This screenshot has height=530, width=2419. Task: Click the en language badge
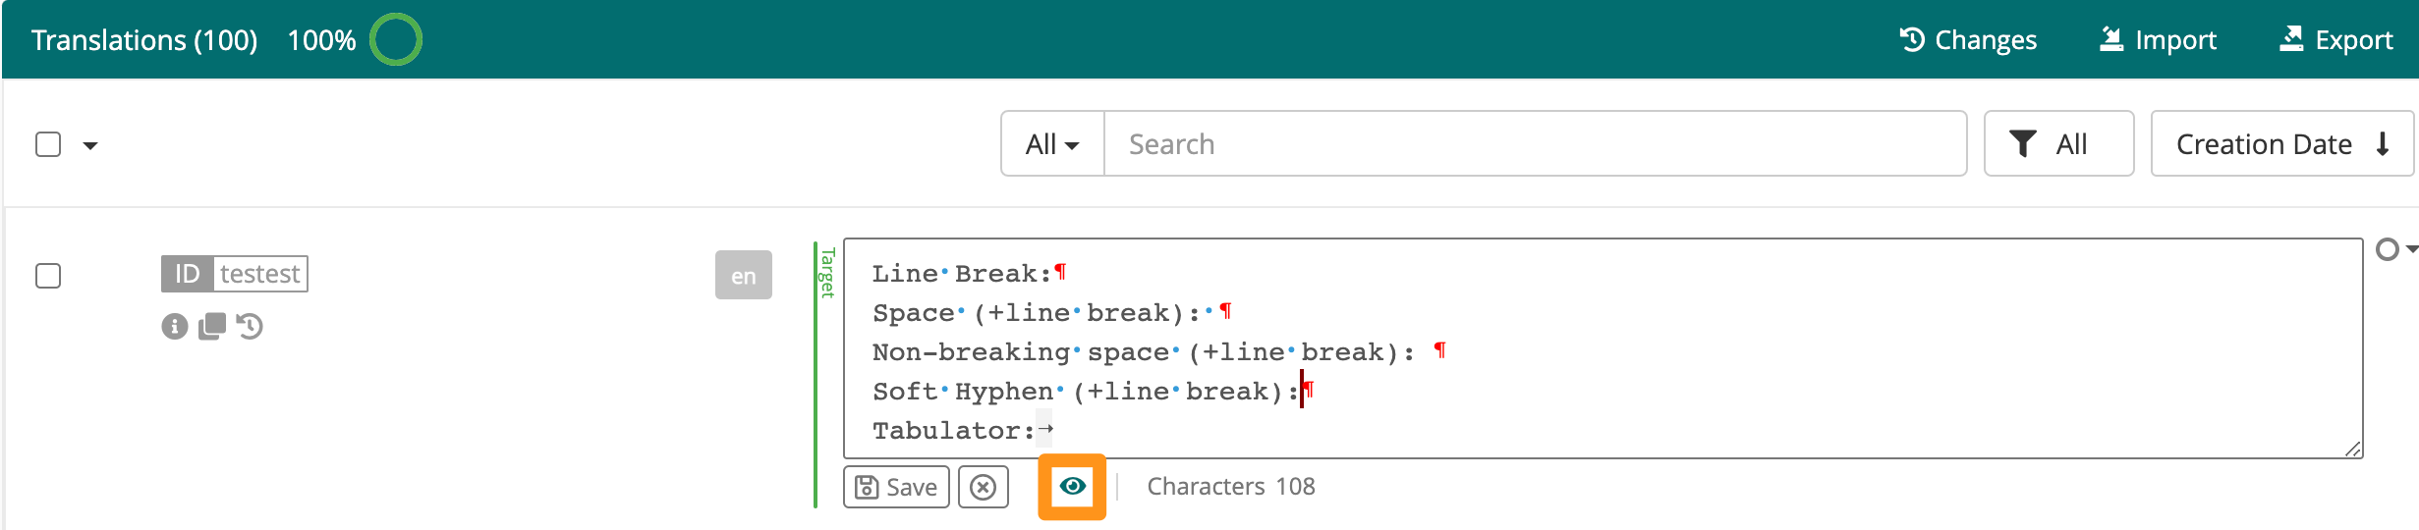744,276
